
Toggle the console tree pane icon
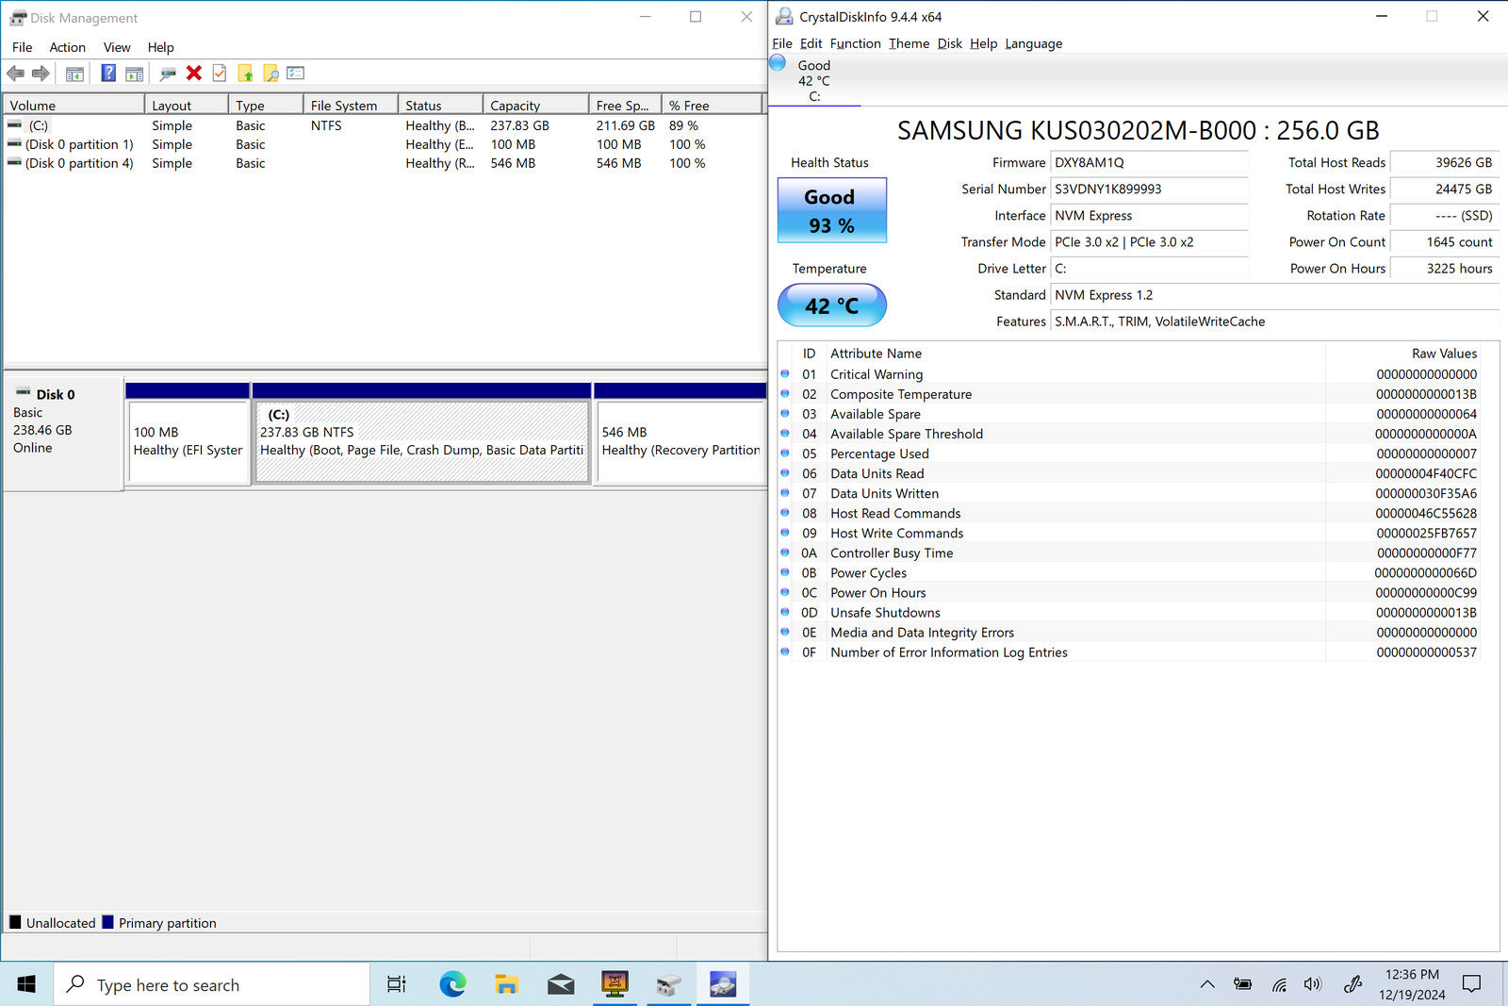74,74
